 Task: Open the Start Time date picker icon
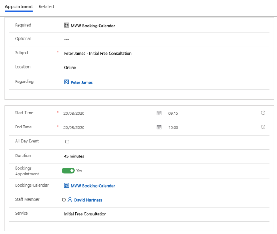(x=159, y=113)
